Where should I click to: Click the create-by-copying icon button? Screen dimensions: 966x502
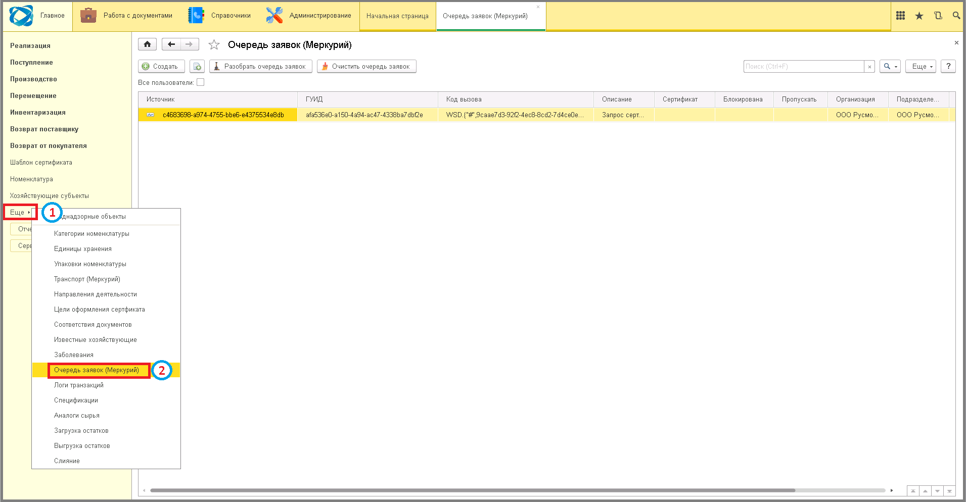[197, 66]
